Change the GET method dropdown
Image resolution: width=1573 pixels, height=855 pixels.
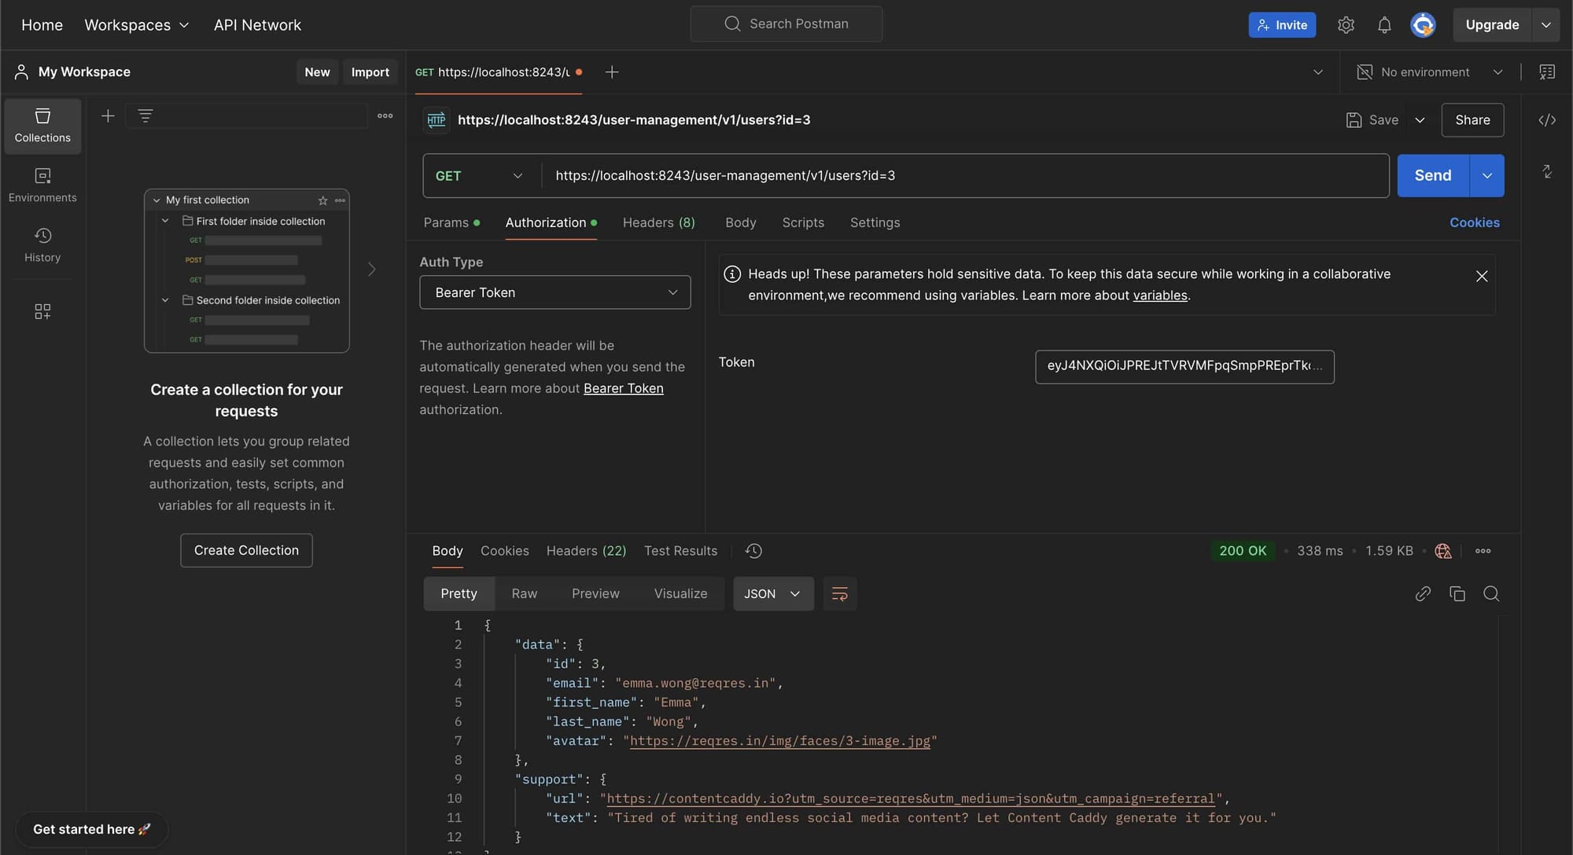pos(480,176)
